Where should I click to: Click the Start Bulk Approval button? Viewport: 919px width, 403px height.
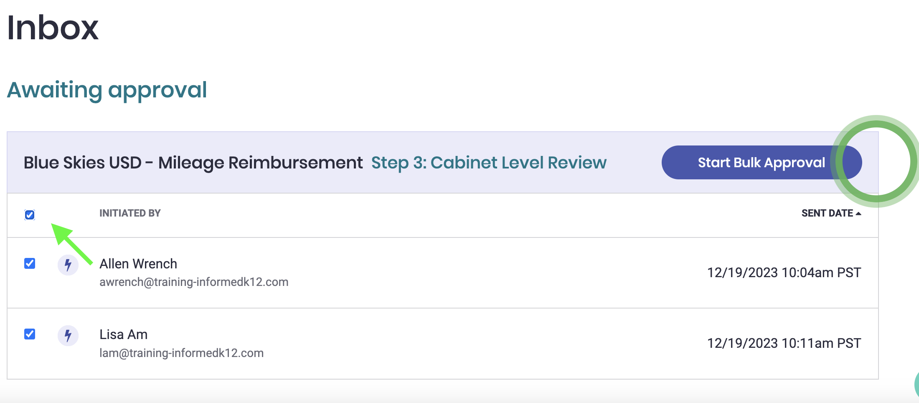pos(762,163)
